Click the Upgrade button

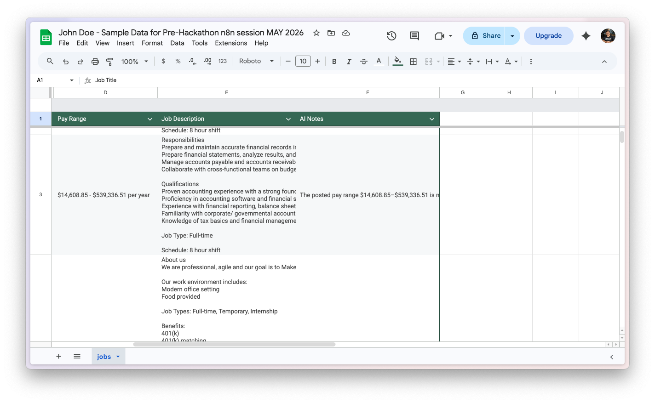tap(549, 36)
